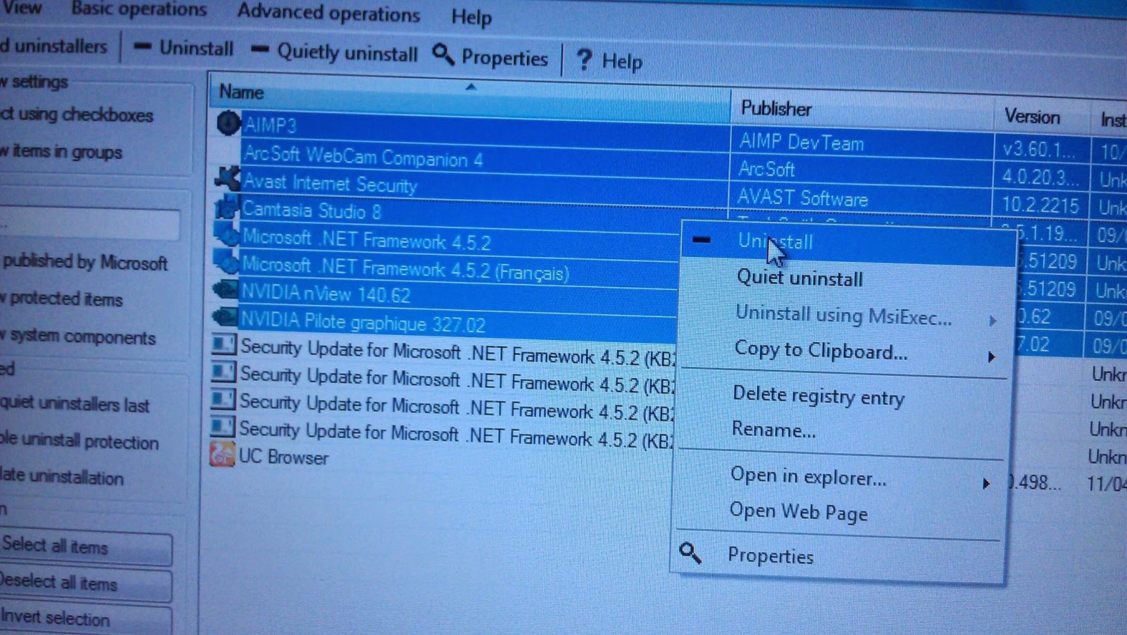Click the NVIDIA Pilote graphique icon
The image size is (1127, 635).
point(224,317)
